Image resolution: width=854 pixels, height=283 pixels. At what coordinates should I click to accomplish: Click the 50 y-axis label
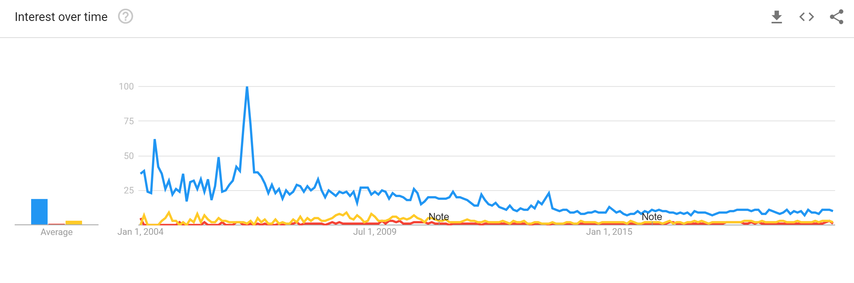click(x=129, y=156)
